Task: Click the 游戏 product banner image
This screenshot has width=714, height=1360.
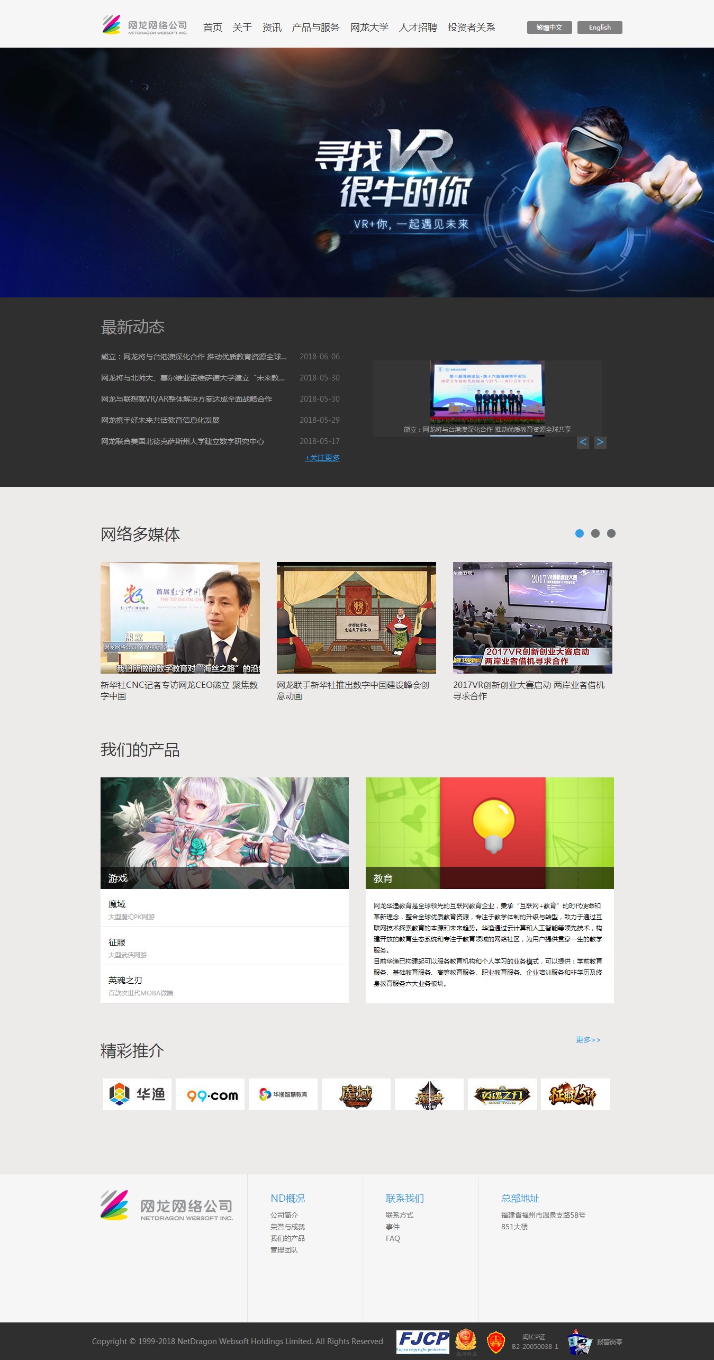Action: (224, 833)
